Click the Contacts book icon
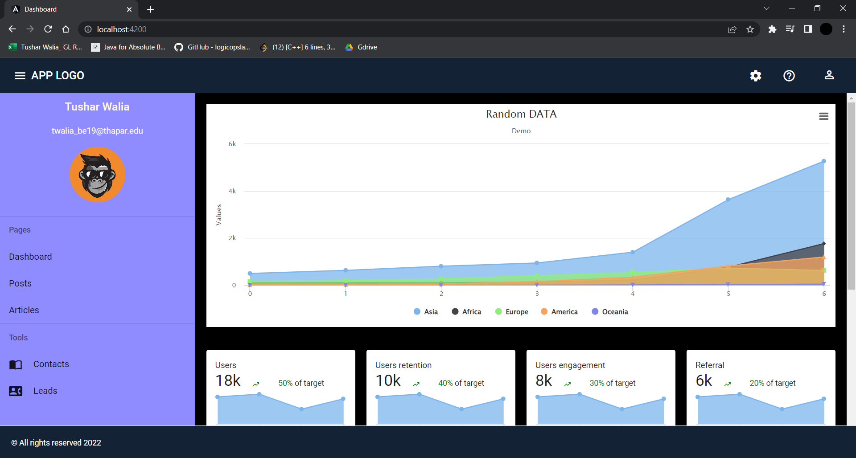This screenshot has height=458, width=856. (x=16, y=365)
